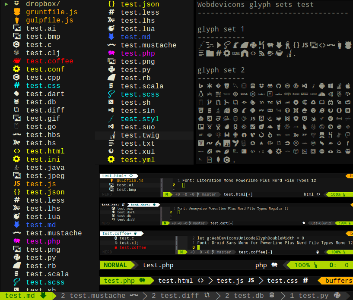Click the text lines icon beside test.txt
This screenshot has width=353, height=300.
point(111,143)
